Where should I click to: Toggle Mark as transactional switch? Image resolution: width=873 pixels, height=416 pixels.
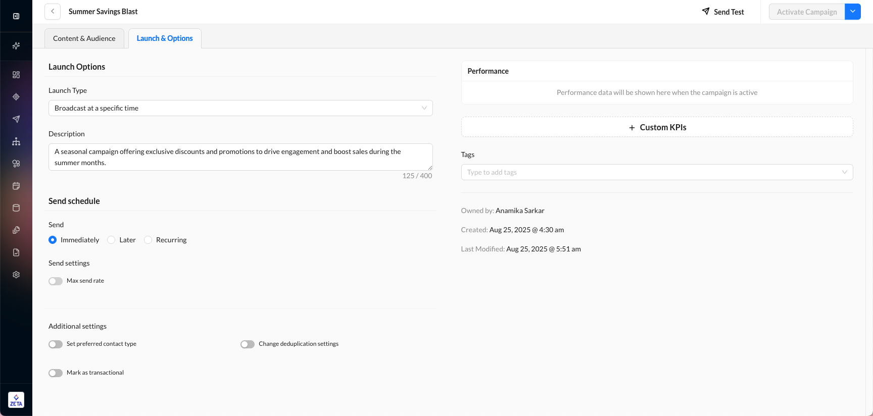(56, 373)
